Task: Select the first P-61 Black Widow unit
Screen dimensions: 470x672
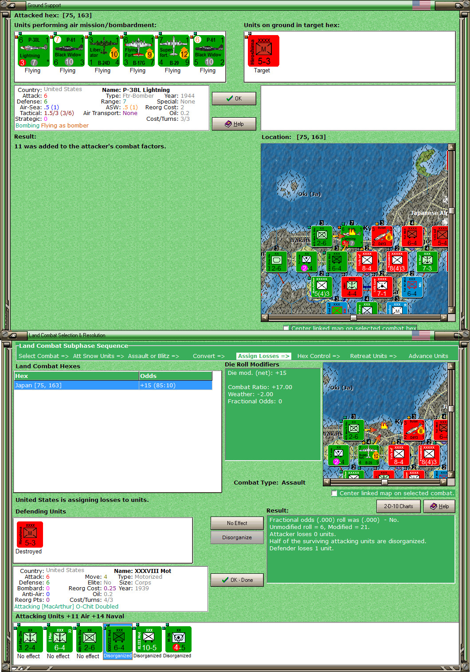Action: [68, 51]
